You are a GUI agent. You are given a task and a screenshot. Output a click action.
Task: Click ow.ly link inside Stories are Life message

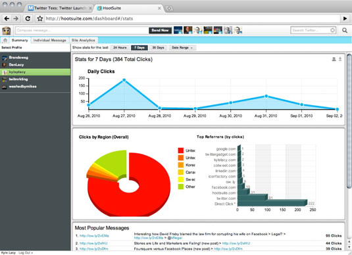(x=236, y=243)
